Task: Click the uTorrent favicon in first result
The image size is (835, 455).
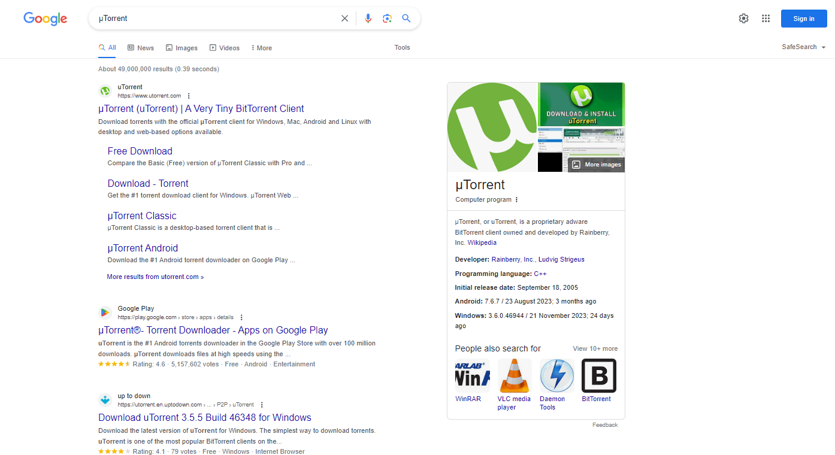Action: [105, 91]
